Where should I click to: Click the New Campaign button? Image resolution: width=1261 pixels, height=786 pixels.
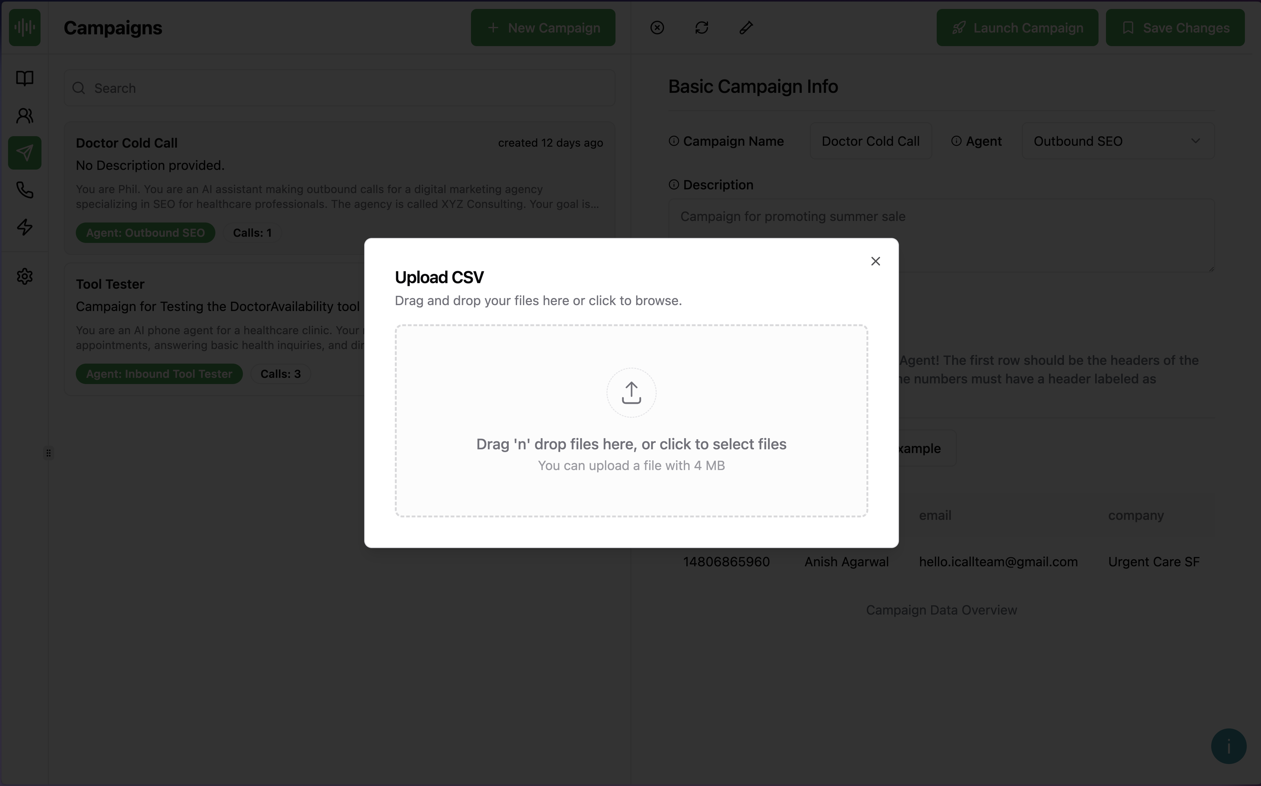pyautogui.click(x=543, y=28)
